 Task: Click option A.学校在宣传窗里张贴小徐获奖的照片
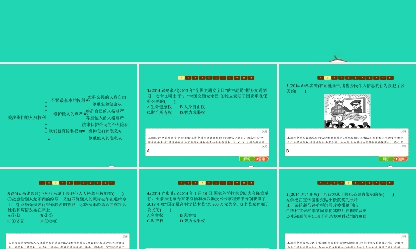pos(322,200)
